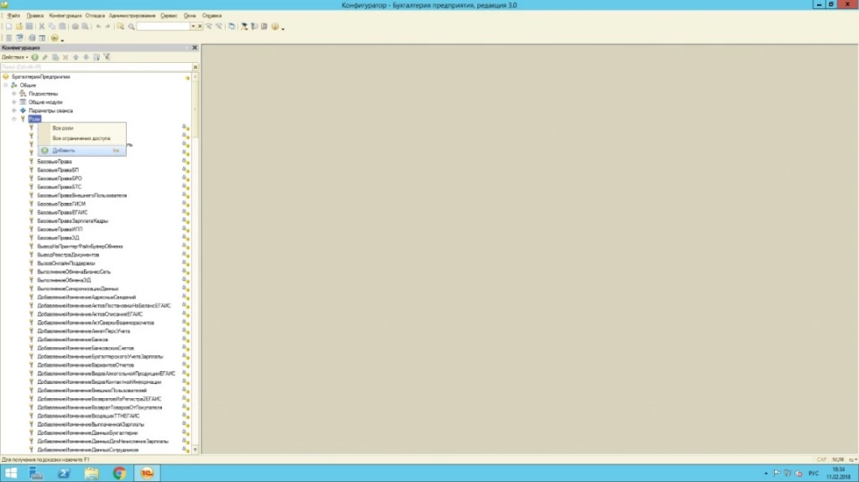Image resolution: width=859 pixels, height=482 pixels.
Task: Click the pencil edit icon in Configuration panel
Action: [x=45, y=57]
